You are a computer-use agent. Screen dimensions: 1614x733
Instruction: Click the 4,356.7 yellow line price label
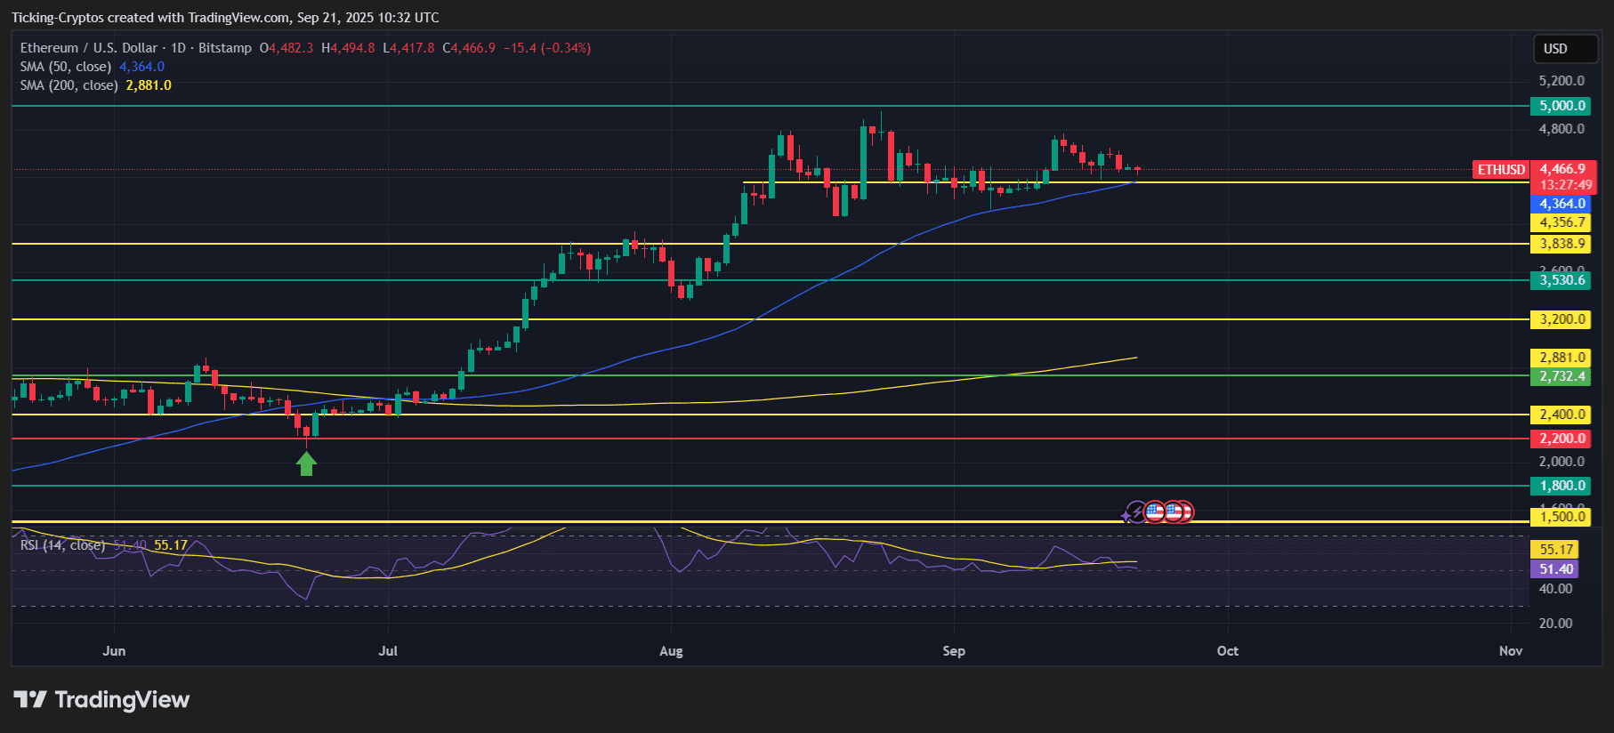[x=1562, y=222]
